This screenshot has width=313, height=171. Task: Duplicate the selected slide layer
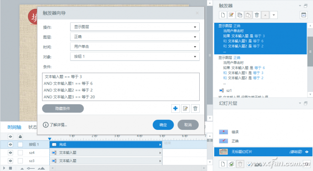tap(231, 164)
